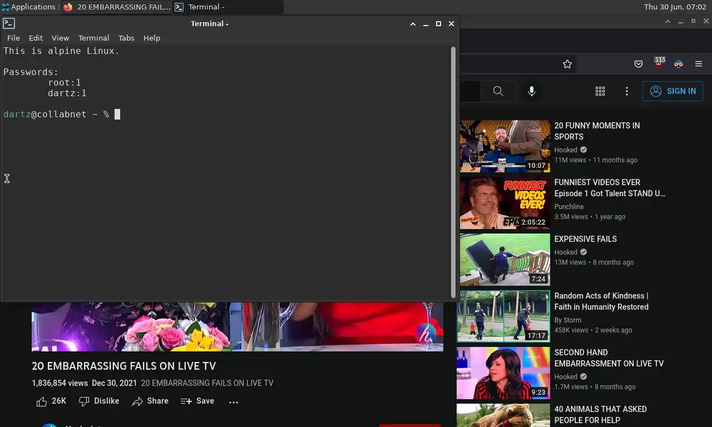Open 40 ANIMALS THAT ASKED PEOPLE title
712x427 pixels.
pyautogui.click(x=600, y=415)
